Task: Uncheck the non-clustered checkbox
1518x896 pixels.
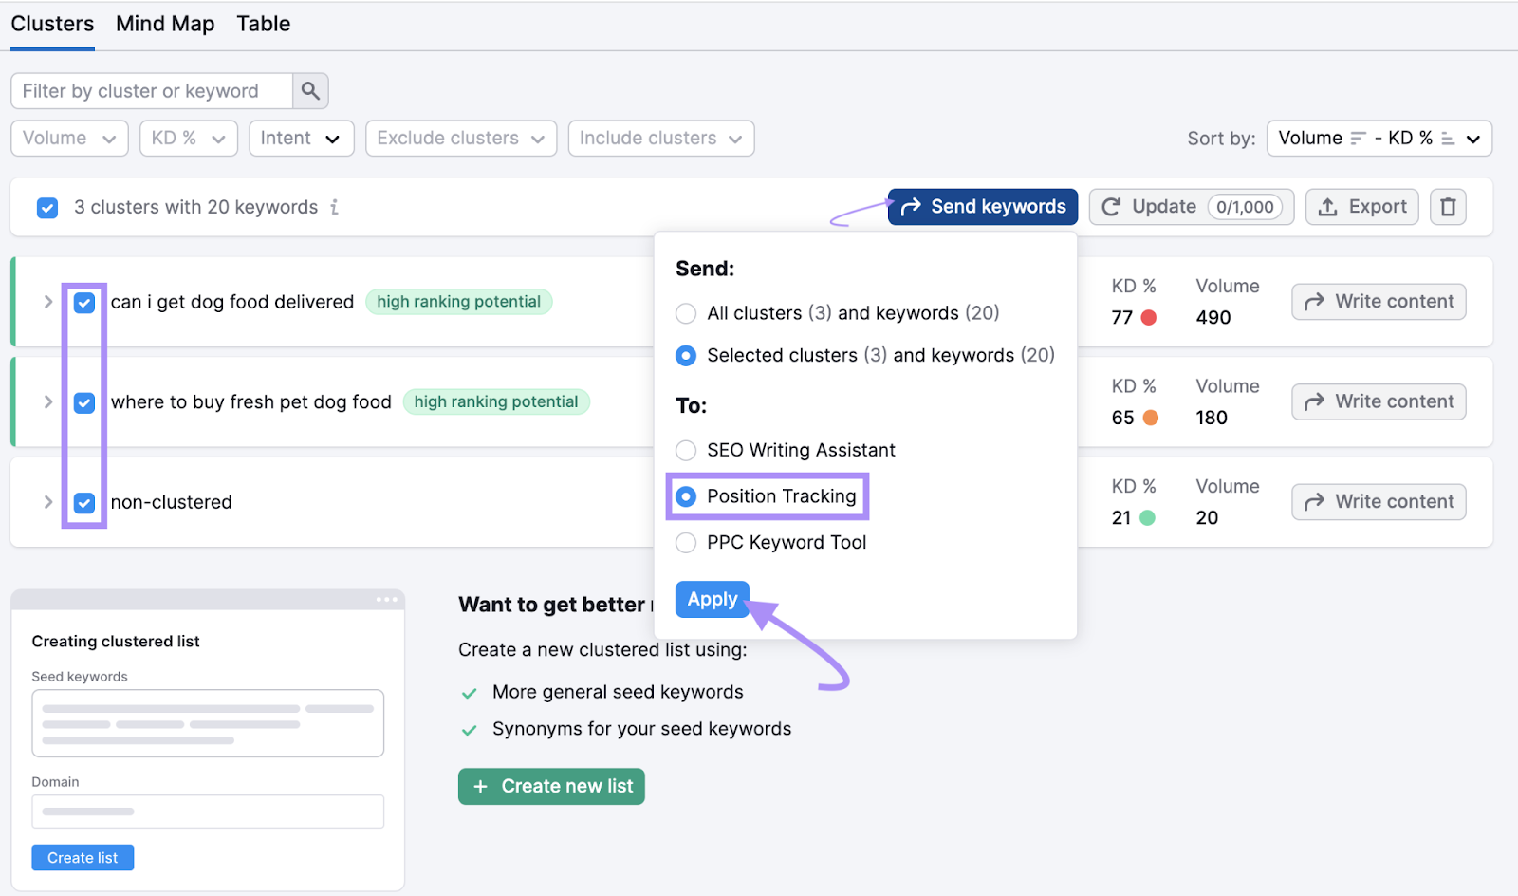Action: pyautogui.click(x=84, y=503)
